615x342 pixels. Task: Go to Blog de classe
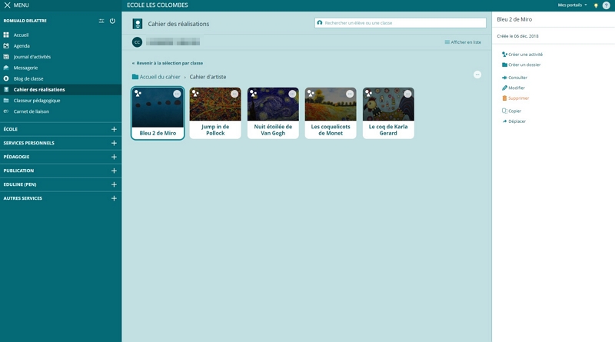28,79
